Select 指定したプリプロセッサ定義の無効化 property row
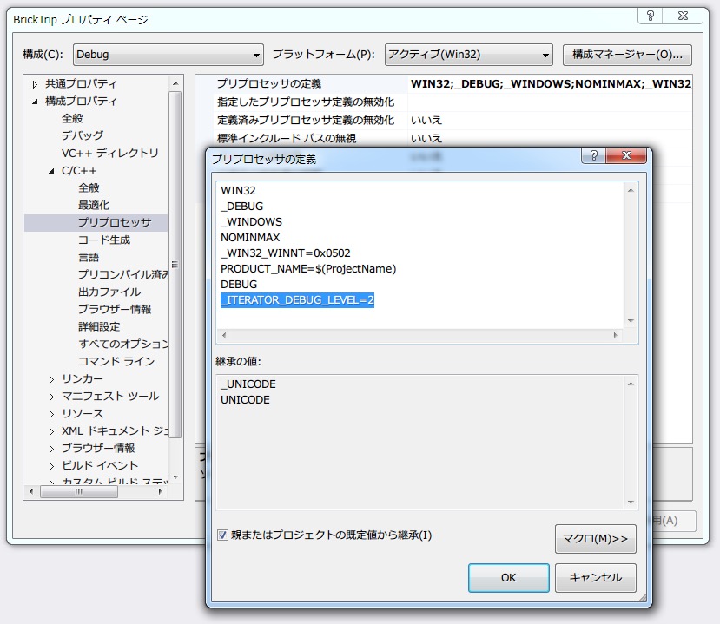Viewport: 720px width, 624px height. [x=453, y=102]
